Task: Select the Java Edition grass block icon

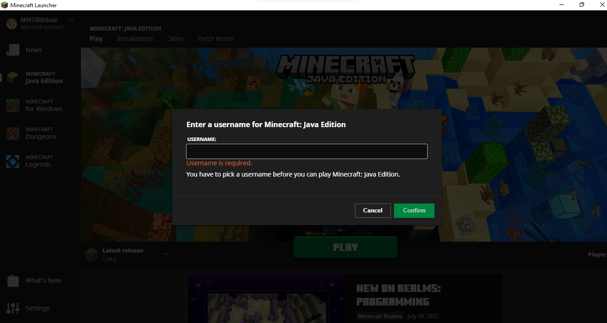Action: [x=13, y=78]
